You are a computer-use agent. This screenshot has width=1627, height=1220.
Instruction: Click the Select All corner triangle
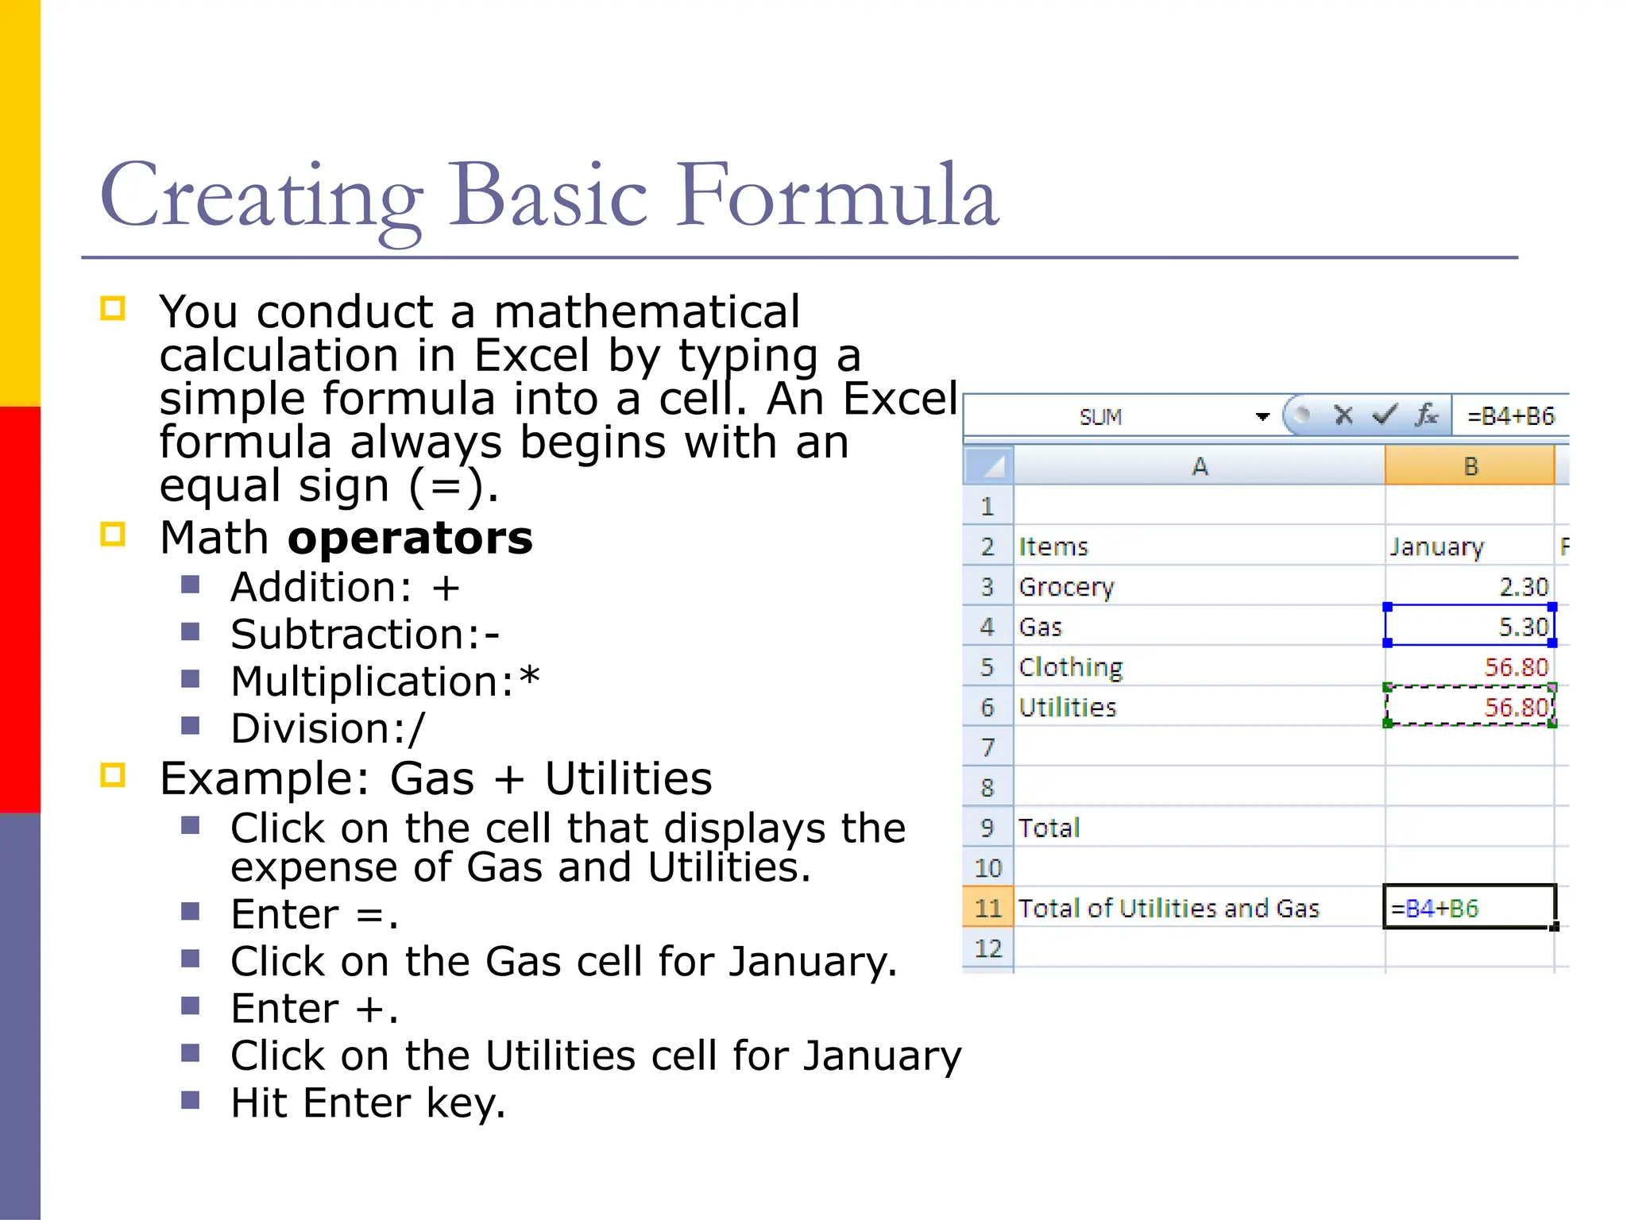point(989,466)
